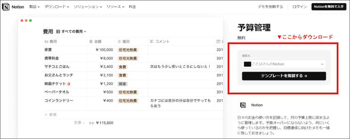Viewport: 350px width, 139px height.
Task: Open the 計算 dropdown below the table
Action: pos(80,123)
